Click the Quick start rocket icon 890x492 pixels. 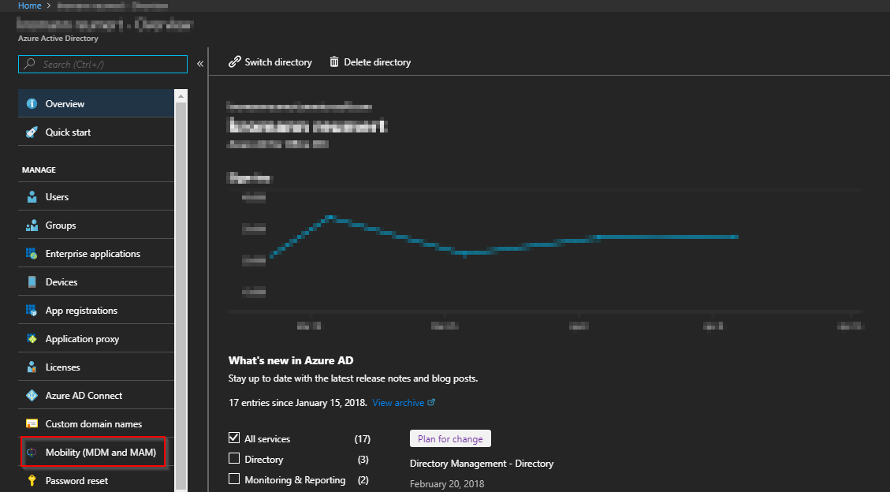point(32,132)
